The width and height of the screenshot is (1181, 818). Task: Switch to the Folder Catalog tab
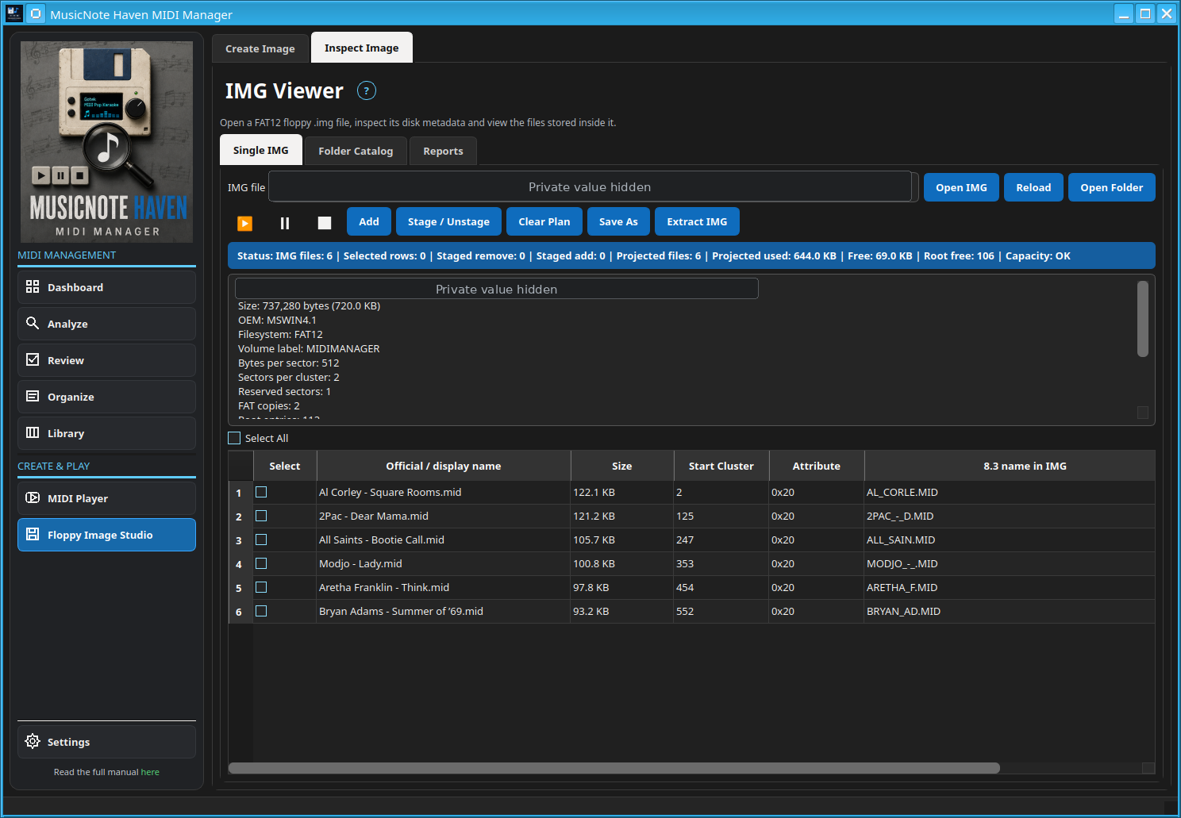pyautogui.click(x=356, y=151)
